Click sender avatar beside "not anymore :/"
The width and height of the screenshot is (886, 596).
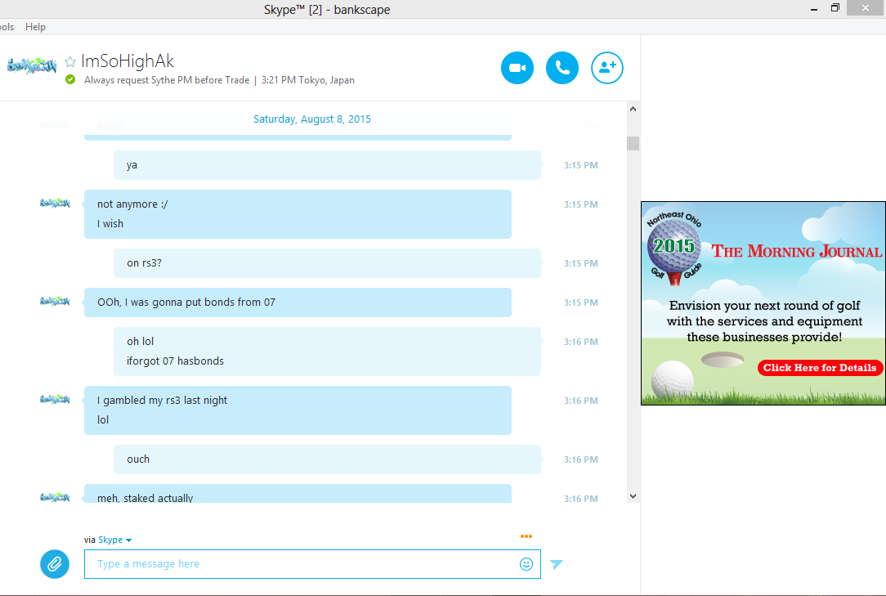[55, 203]
